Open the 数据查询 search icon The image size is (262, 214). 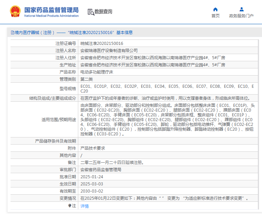coord(91,12)
